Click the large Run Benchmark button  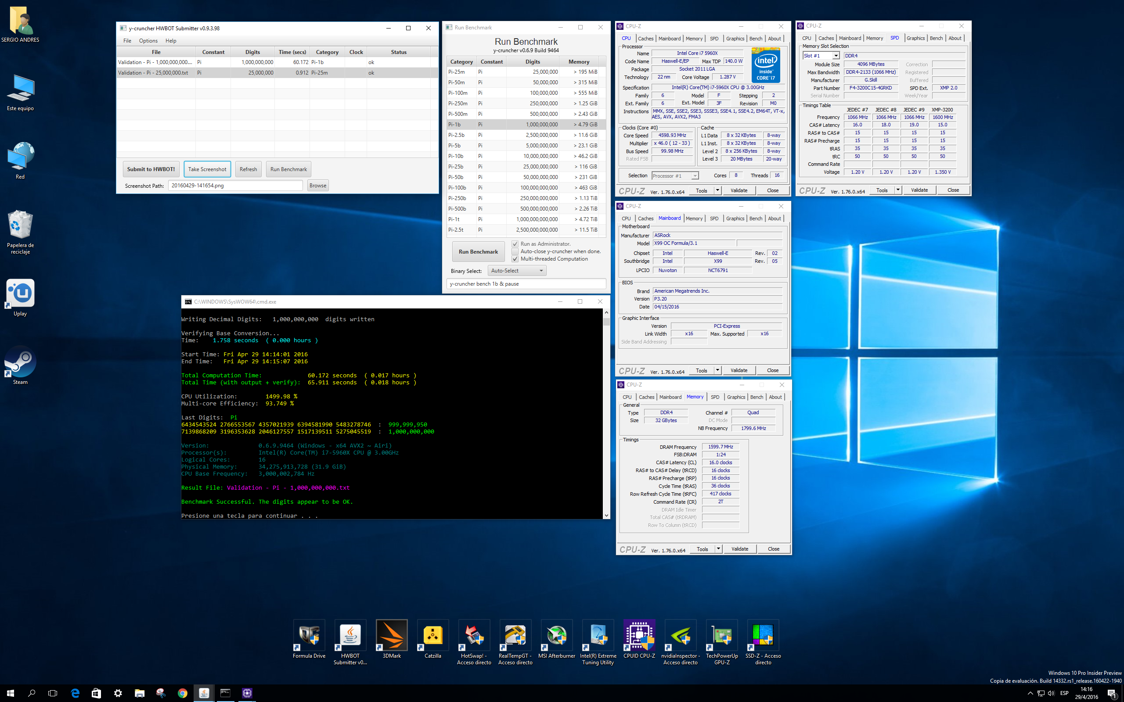tap(478, 252)
